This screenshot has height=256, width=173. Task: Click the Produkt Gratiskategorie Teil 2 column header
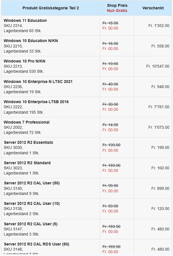point(51,8)
